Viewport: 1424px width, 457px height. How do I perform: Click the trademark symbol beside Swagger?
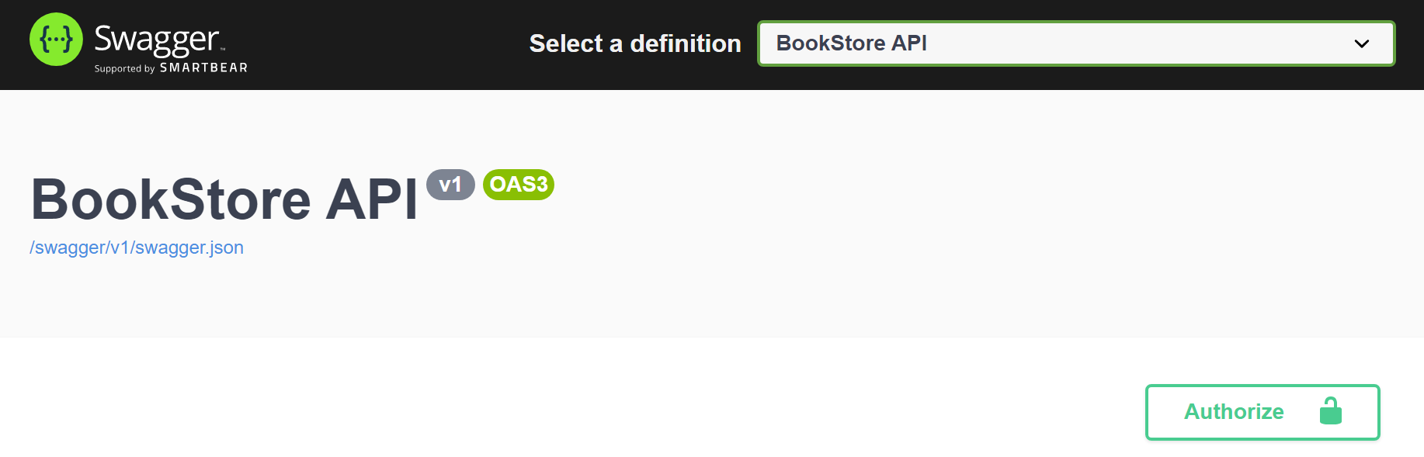223,49
